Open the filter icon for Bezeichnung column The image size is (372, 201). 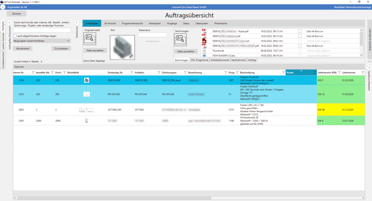[x=225, y=72]
